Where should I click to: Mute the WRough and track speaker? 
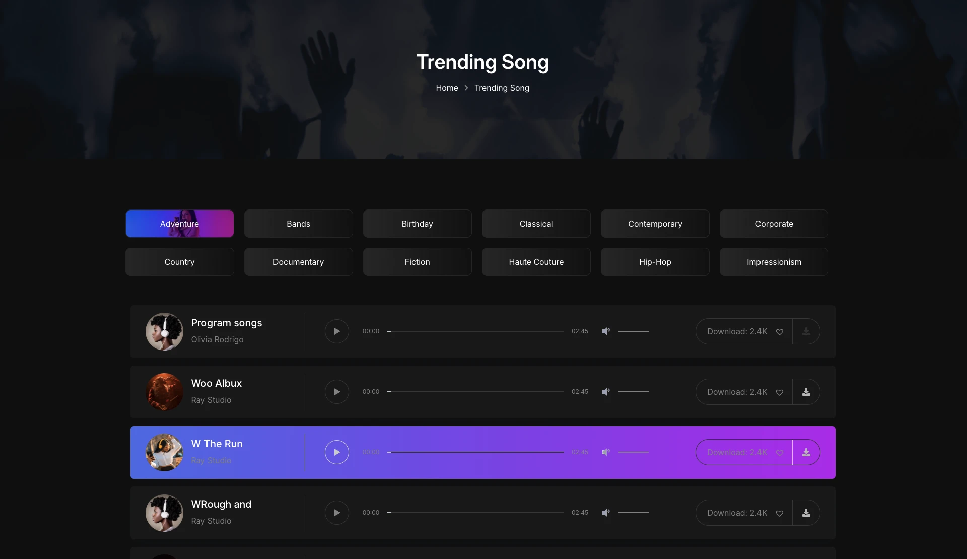(x=606, y=513)
